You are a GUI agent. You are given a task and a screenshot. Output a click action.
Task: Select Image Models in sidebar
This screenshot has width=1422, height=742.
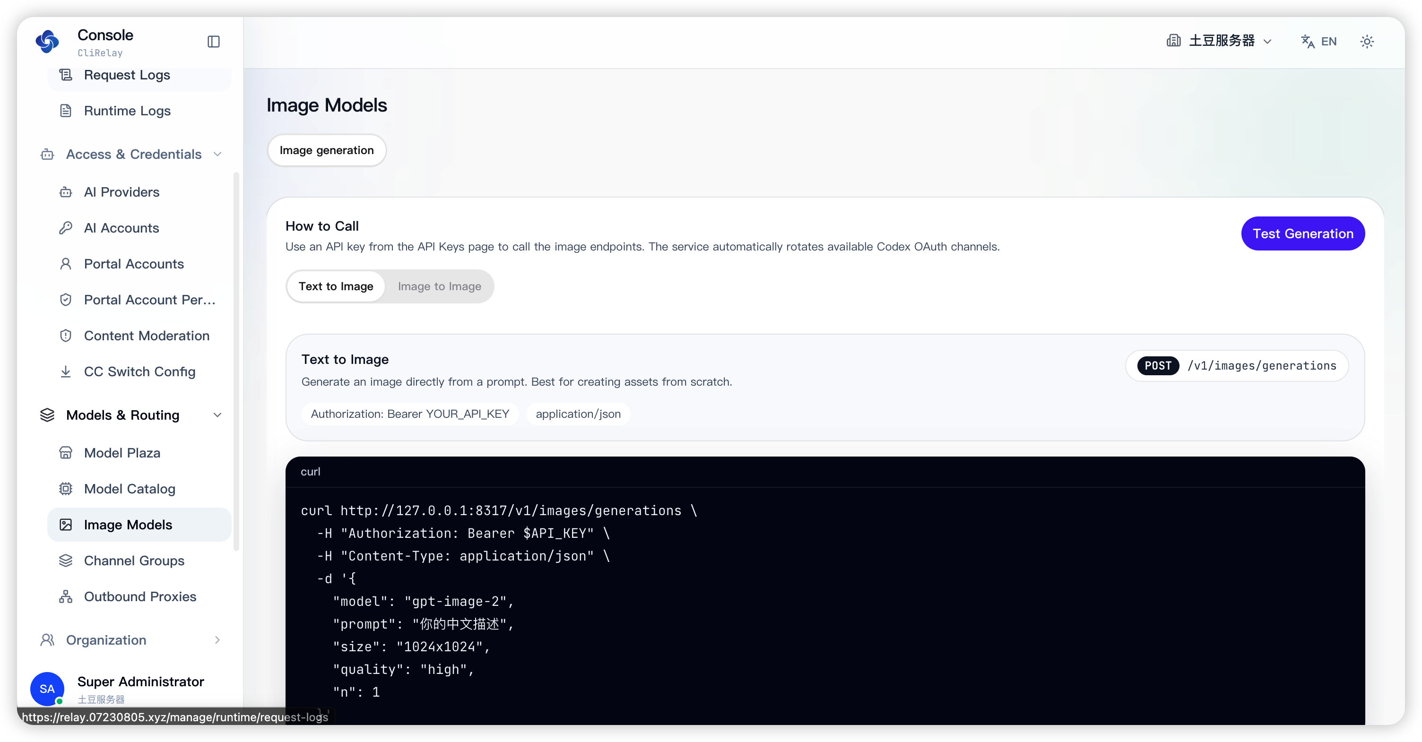[139, 524]
